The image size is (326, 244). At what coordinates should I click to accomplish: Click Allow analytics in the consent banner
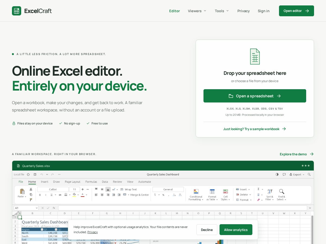click(x=236, y=230)
